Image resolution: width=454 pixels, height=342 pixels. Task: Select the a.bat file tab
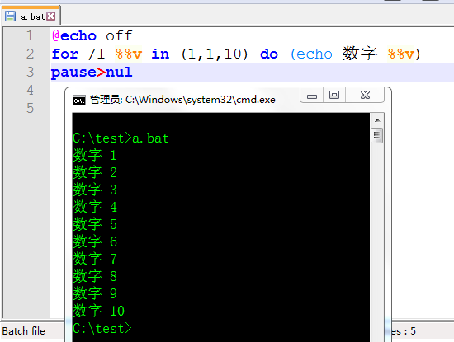point(31,16)
